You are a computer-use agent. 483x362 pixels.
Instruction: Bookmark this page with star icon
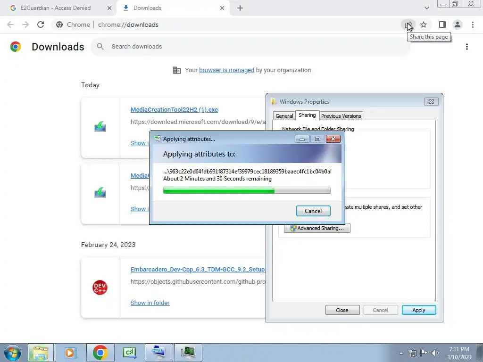[424, 25]
